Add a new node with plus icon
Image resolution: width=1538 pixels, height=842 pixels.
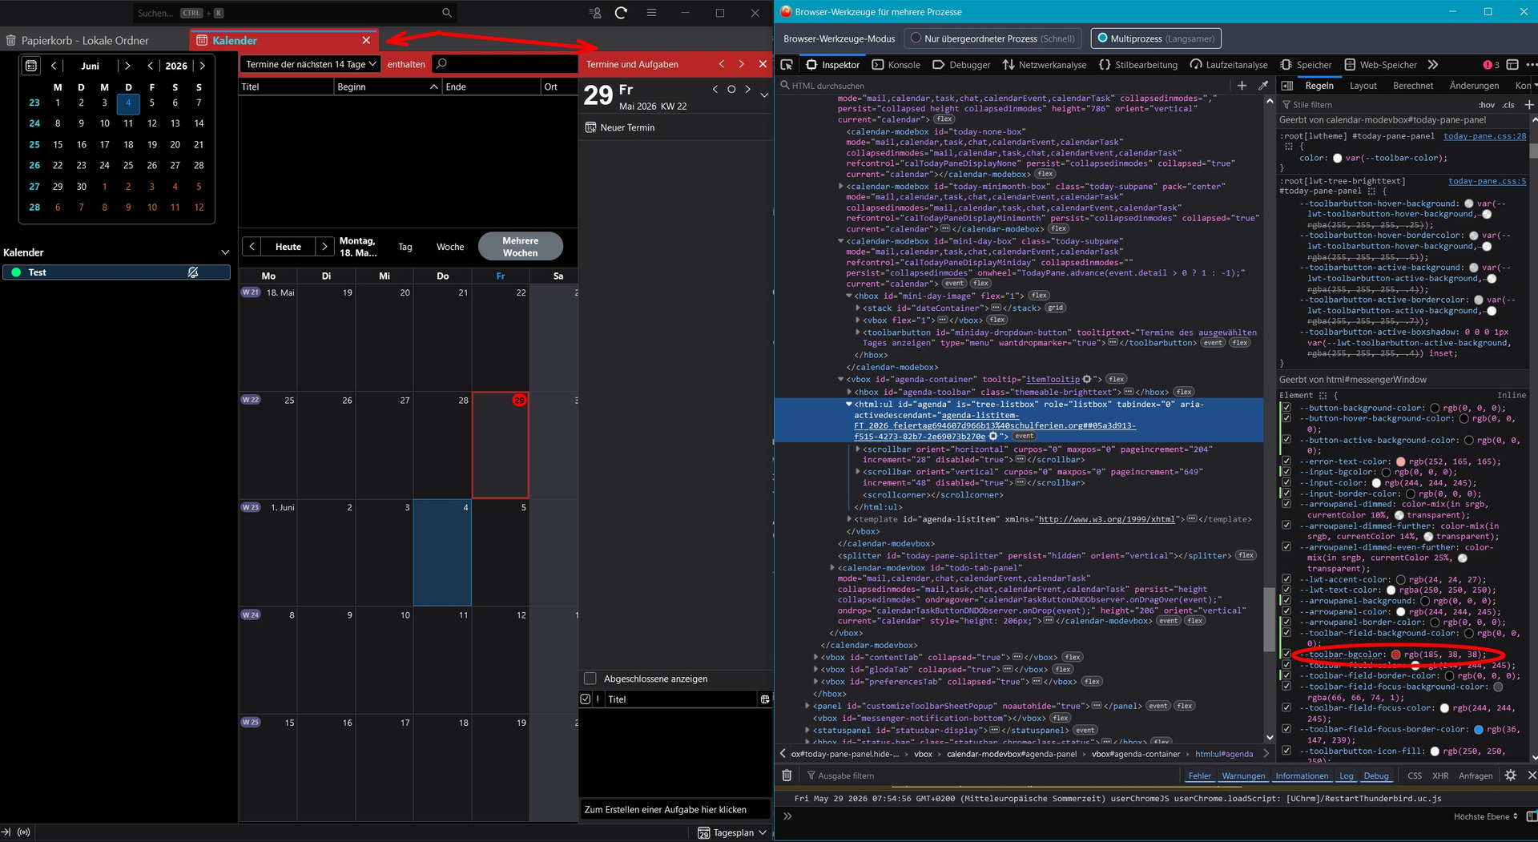pyautogui.click(x=1242, y=86)
